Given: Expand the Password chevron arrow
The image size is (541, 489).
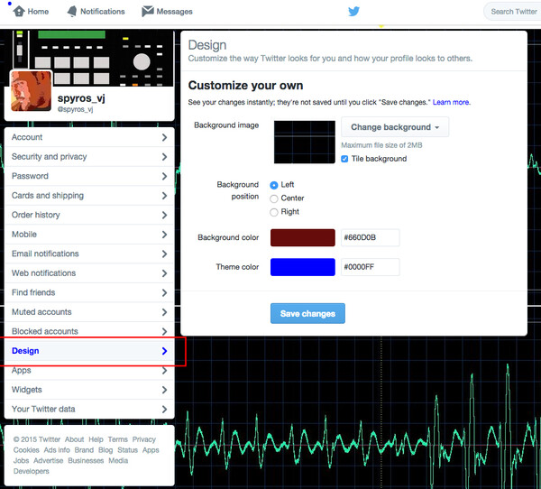Looking at the screenshot, I should point(164,176).
